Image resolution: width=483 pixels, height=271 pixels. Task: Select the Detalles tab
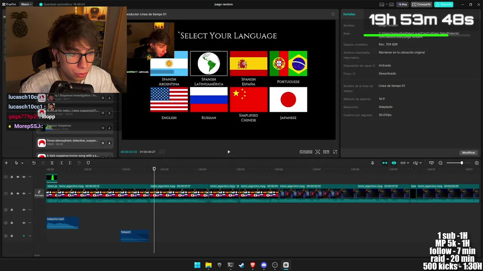(x=349, y=14)
